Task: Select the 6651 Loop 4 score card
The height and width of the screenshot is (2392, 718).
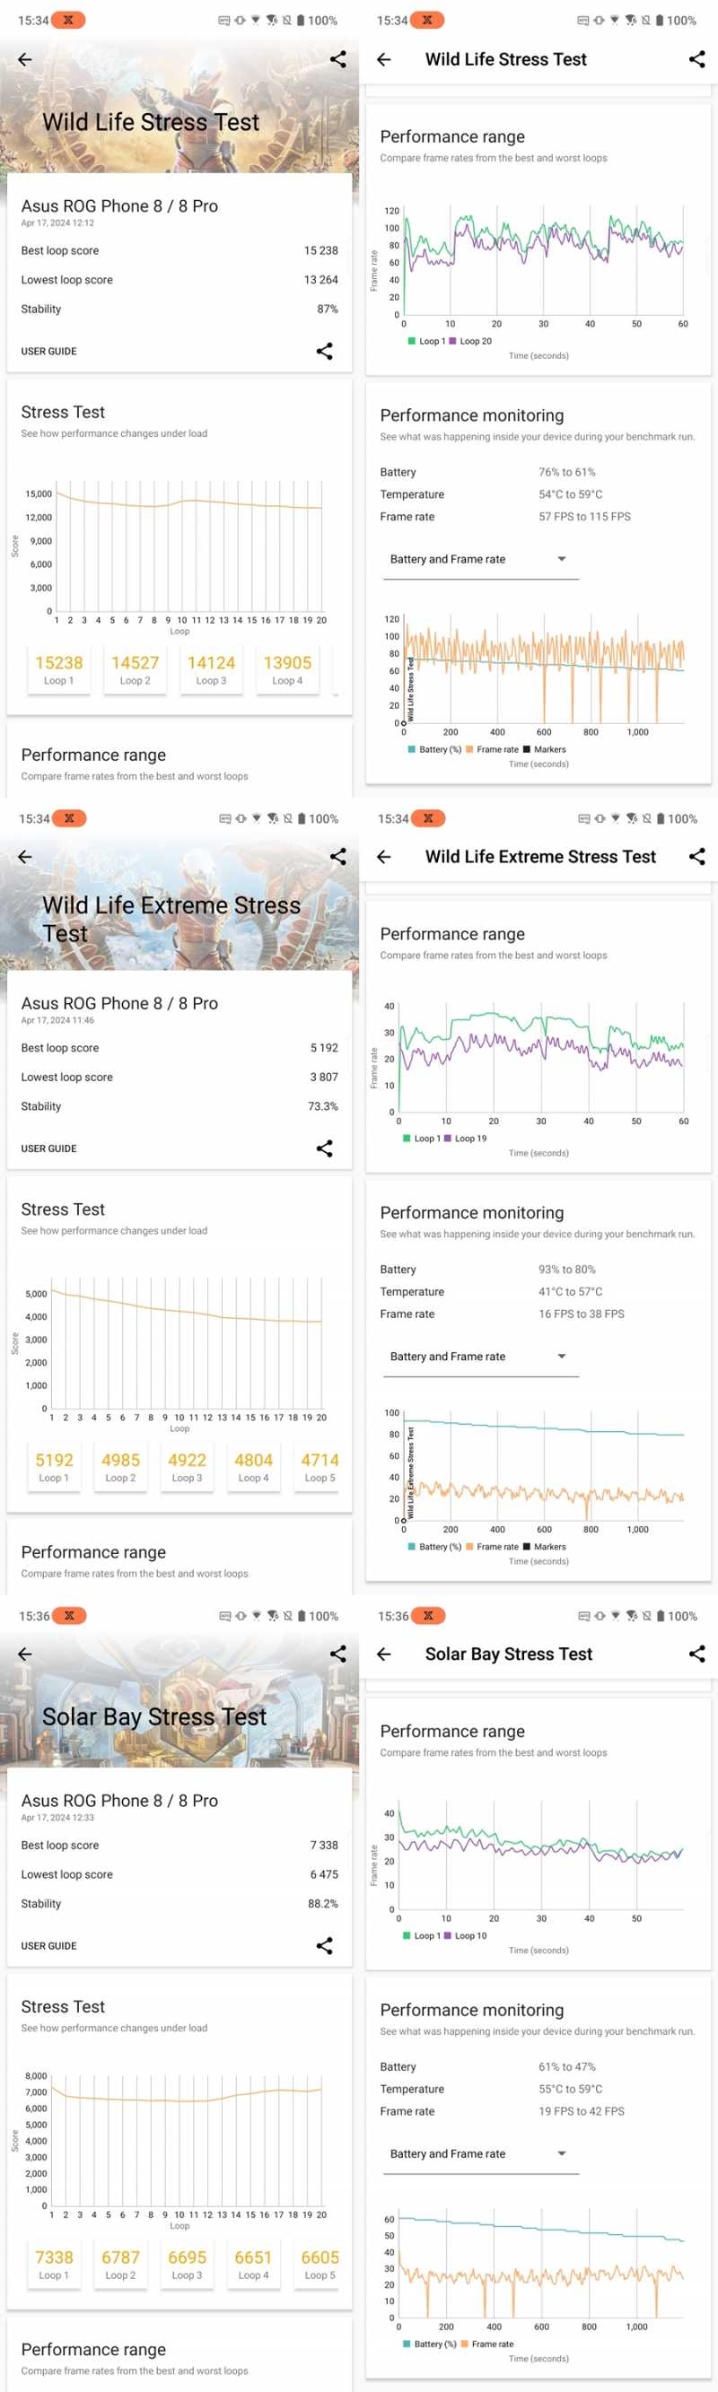Action: pyautogui.click(x=254, y=2265)
